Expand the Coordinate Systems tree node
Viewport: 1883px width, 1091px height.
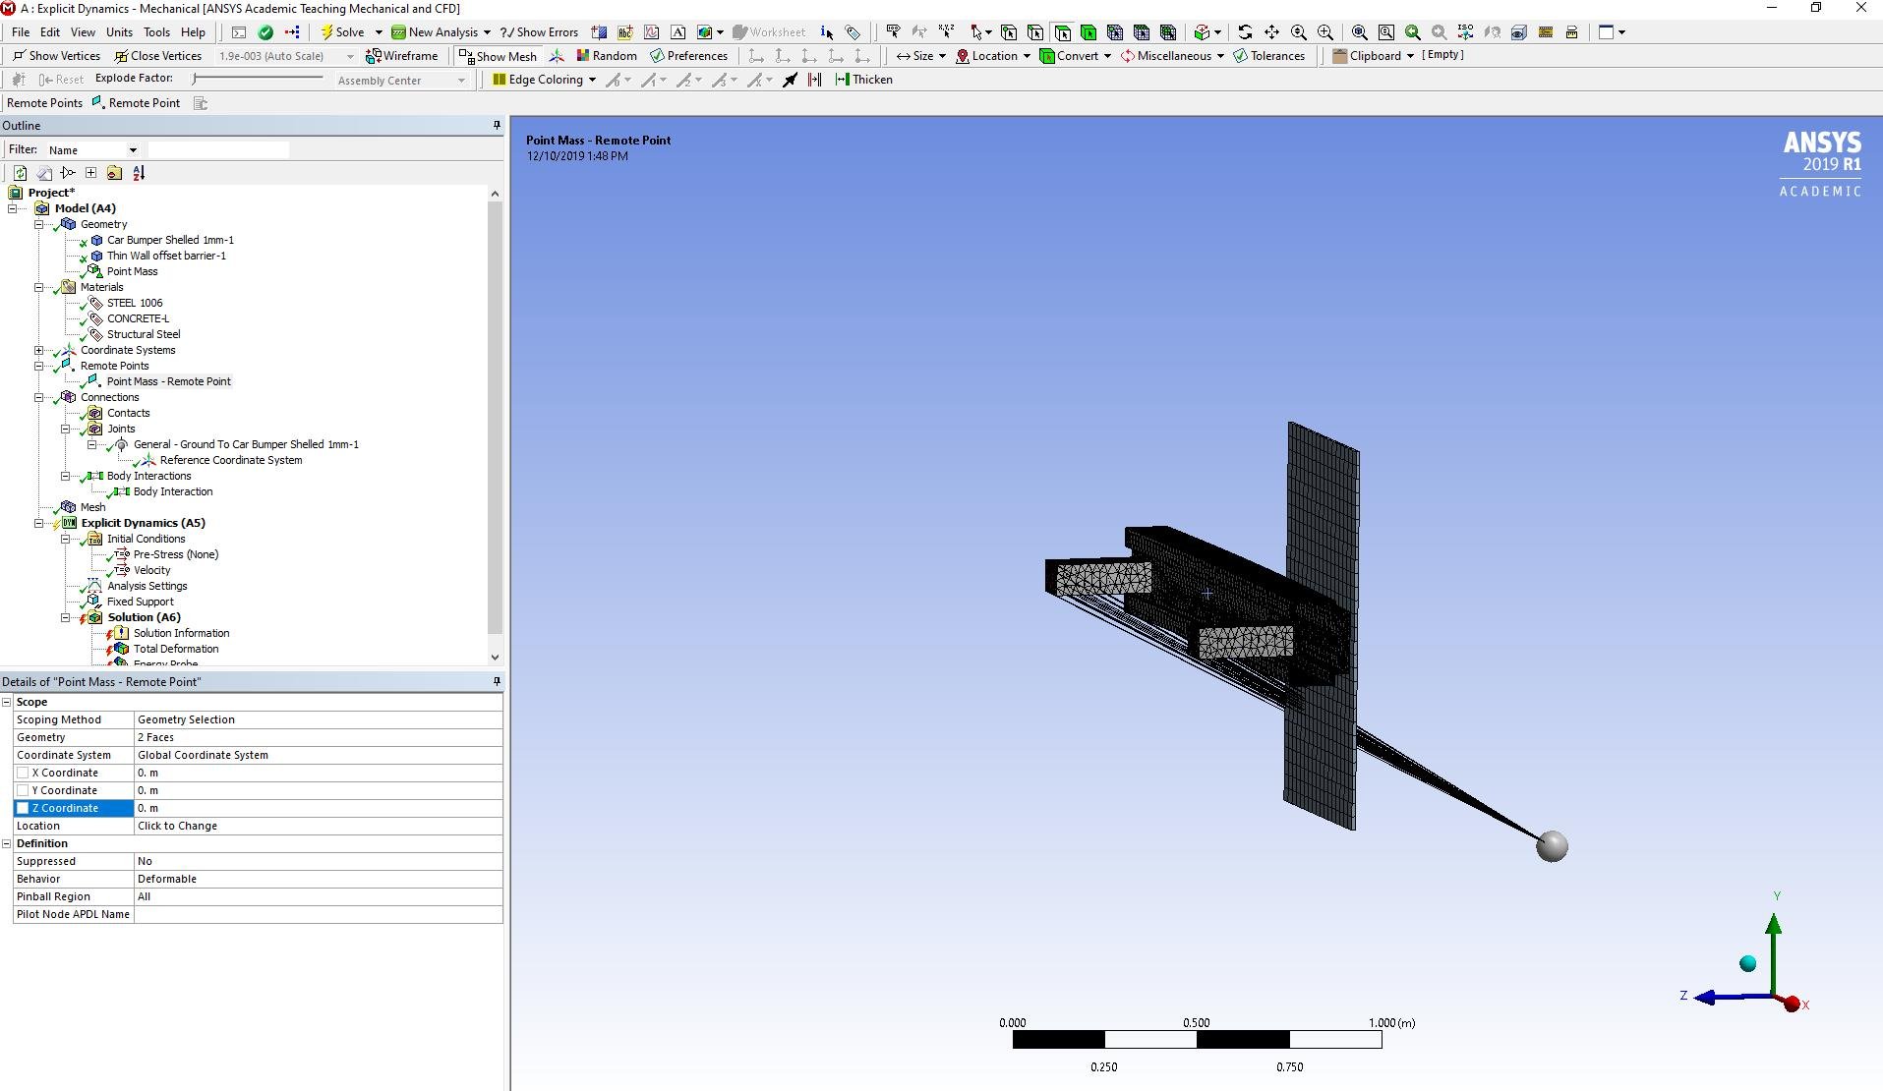click(39, 350)
